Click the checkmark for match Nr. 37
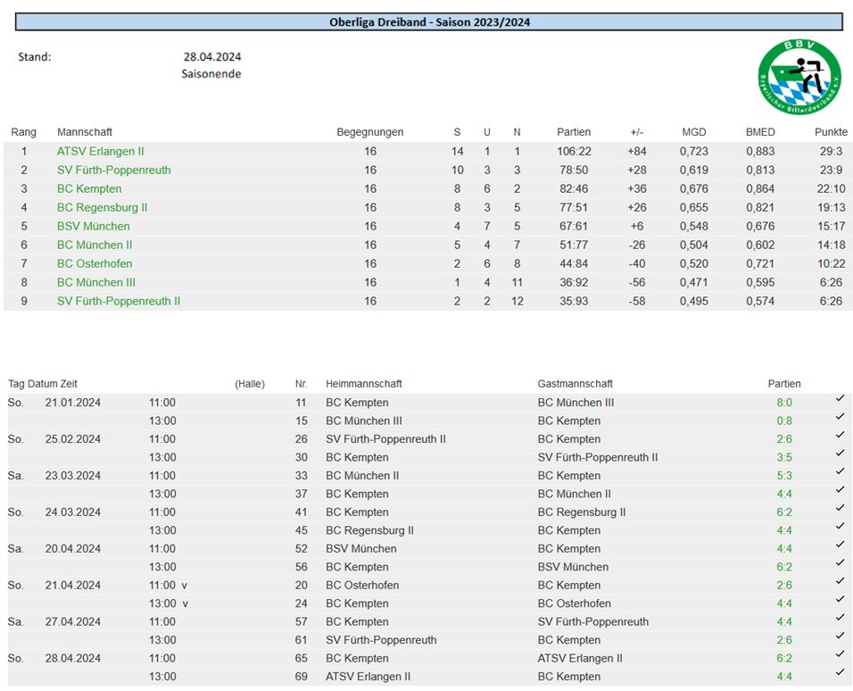The image size is (853, 691). tap(840, 489)
